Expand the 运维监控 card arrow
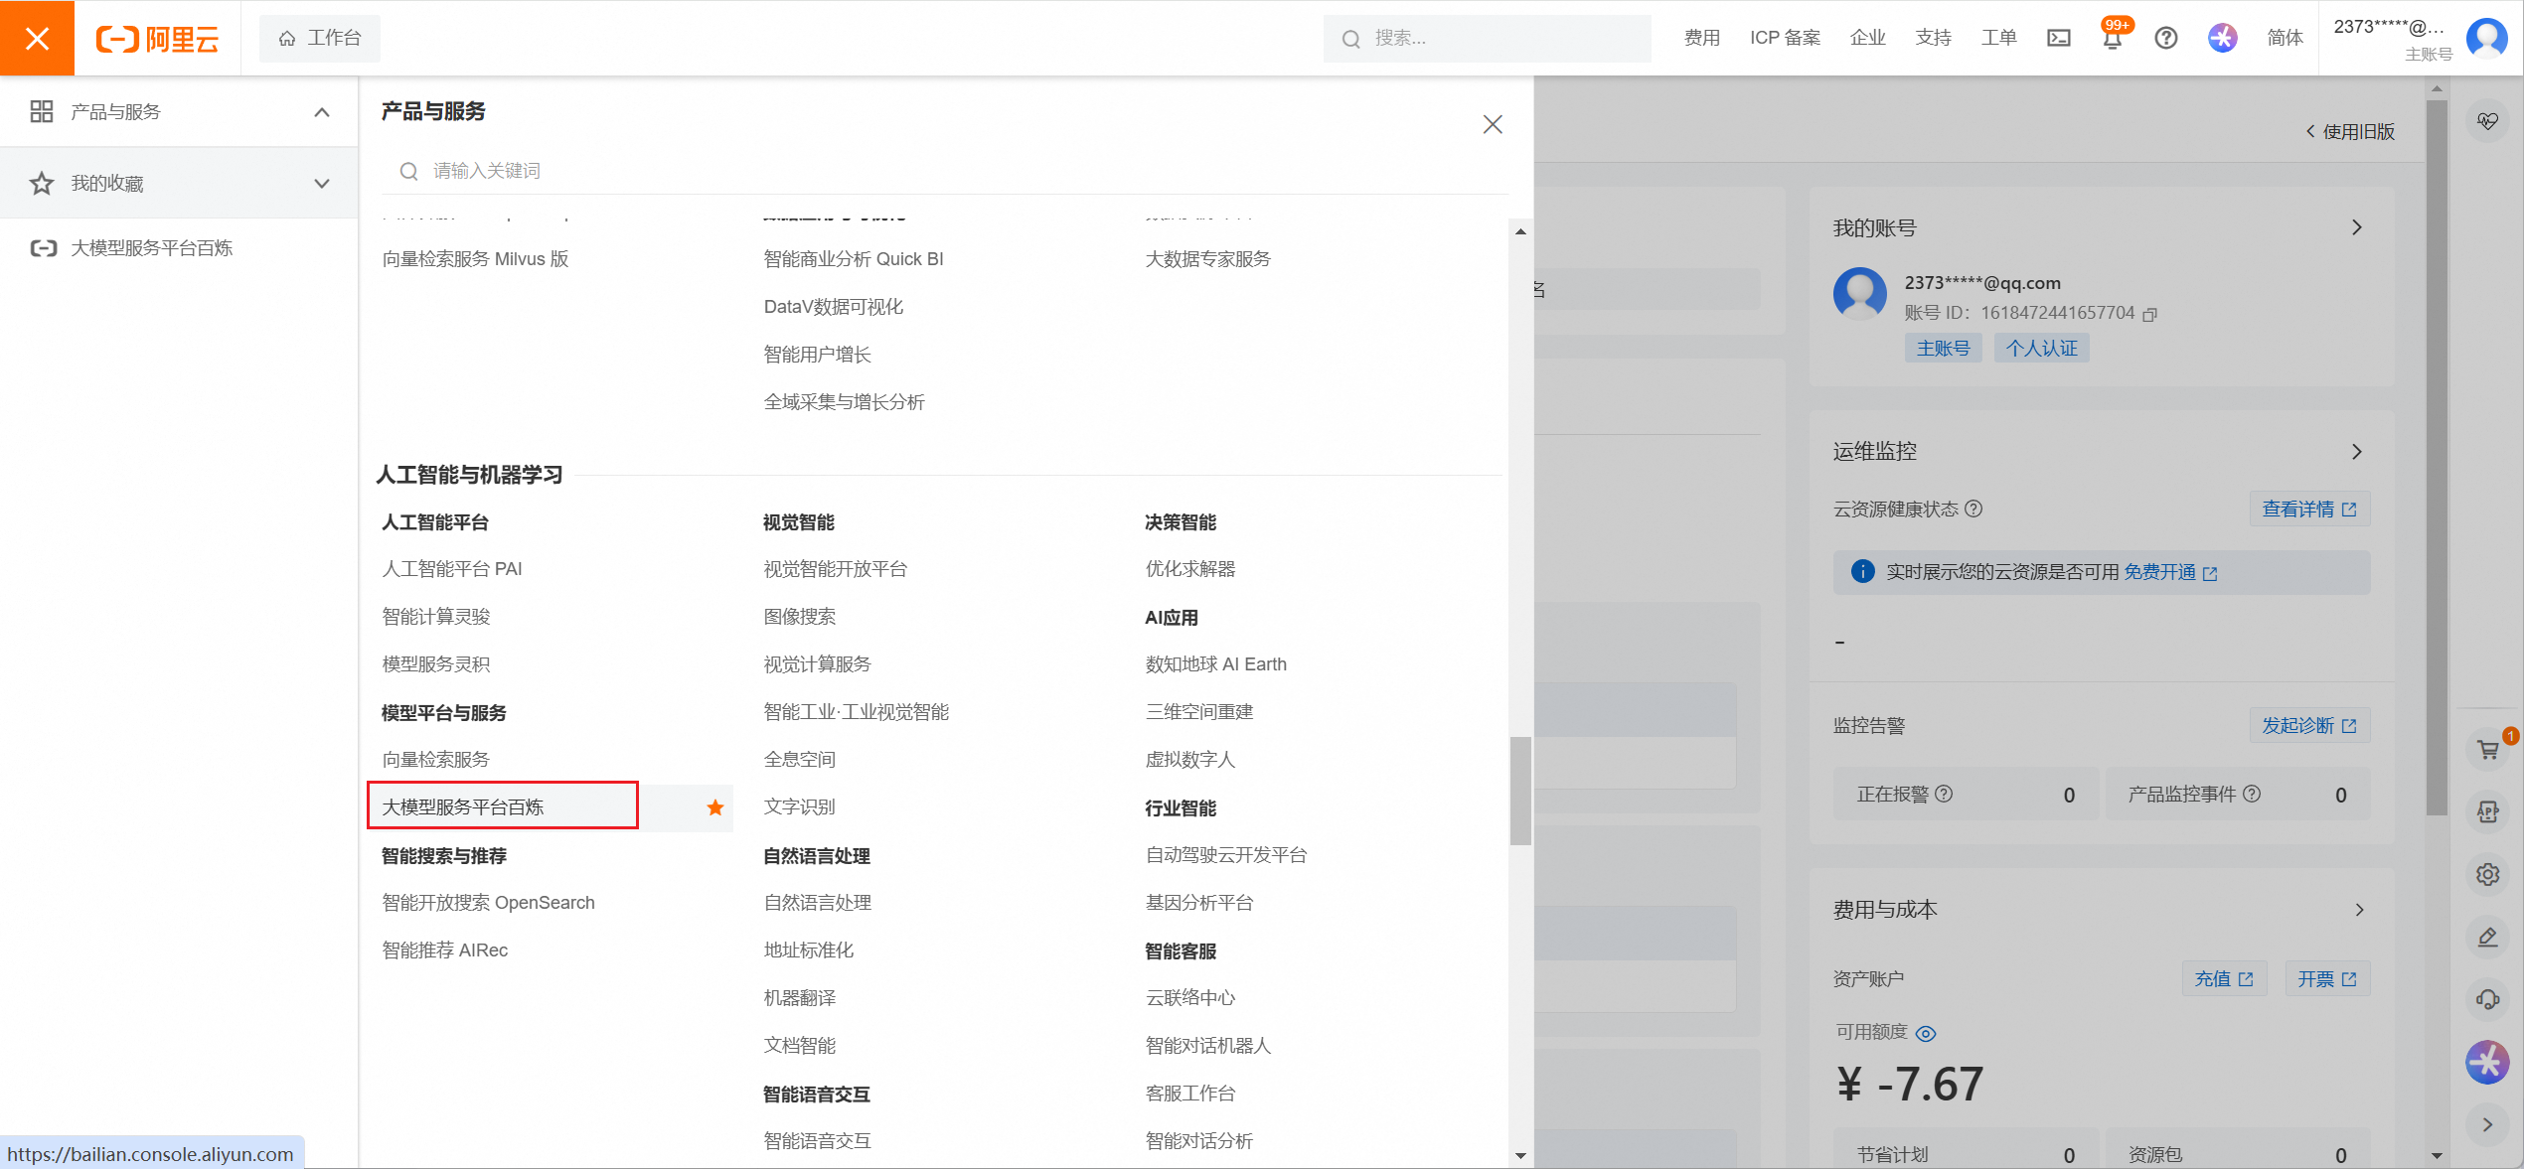 tap(2357, 452)
